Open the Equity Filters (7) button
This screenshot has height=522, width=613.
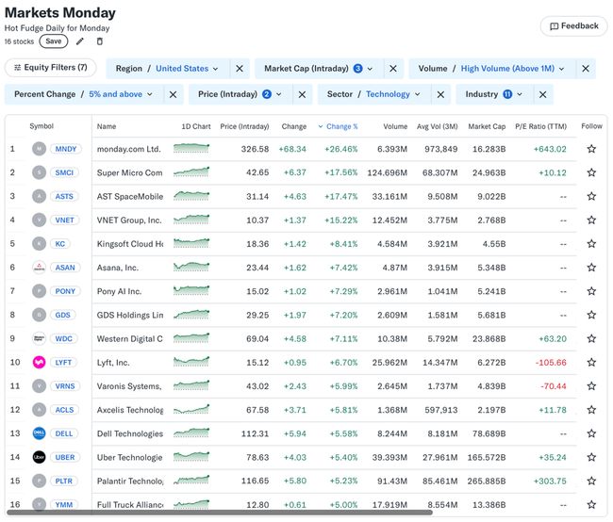pos(51,68)
